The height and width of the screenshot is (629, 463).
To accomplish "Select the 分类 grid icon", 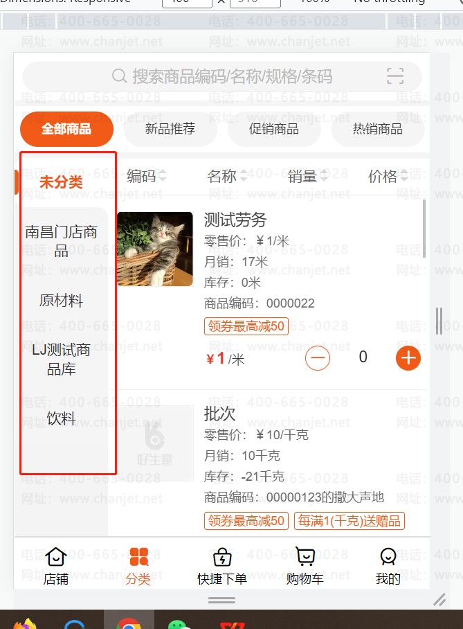I will coord(139,557).
